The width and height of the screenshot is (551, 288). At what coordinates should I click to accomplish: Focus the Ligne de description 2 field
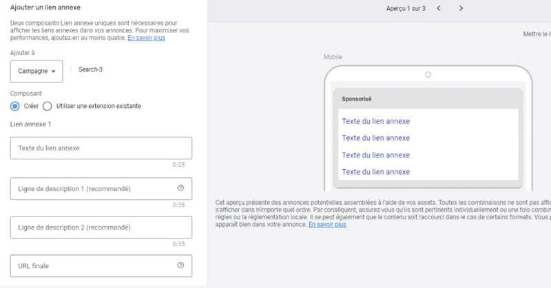[x=101, y=227]
